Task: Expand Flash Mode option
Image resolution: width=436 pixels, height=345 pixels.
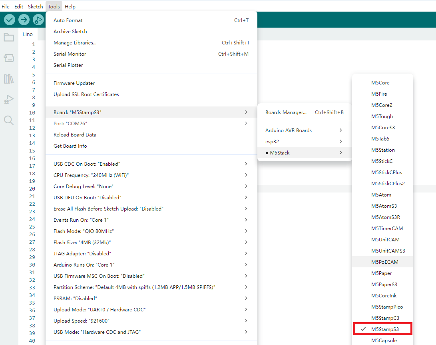Action: click(151, 231)
